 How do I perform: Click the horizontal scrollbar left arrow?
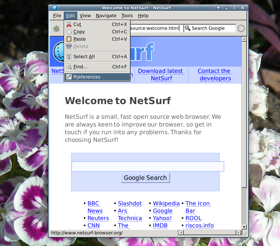(x=181, y=233)
